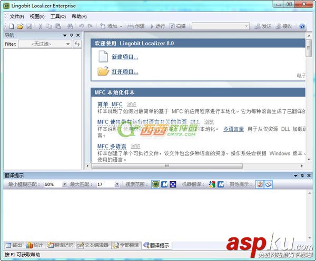Click the 最大匹配 17 value field
Image resolution: width=316 pixels, height=261 pixels.
pos(106,184)
